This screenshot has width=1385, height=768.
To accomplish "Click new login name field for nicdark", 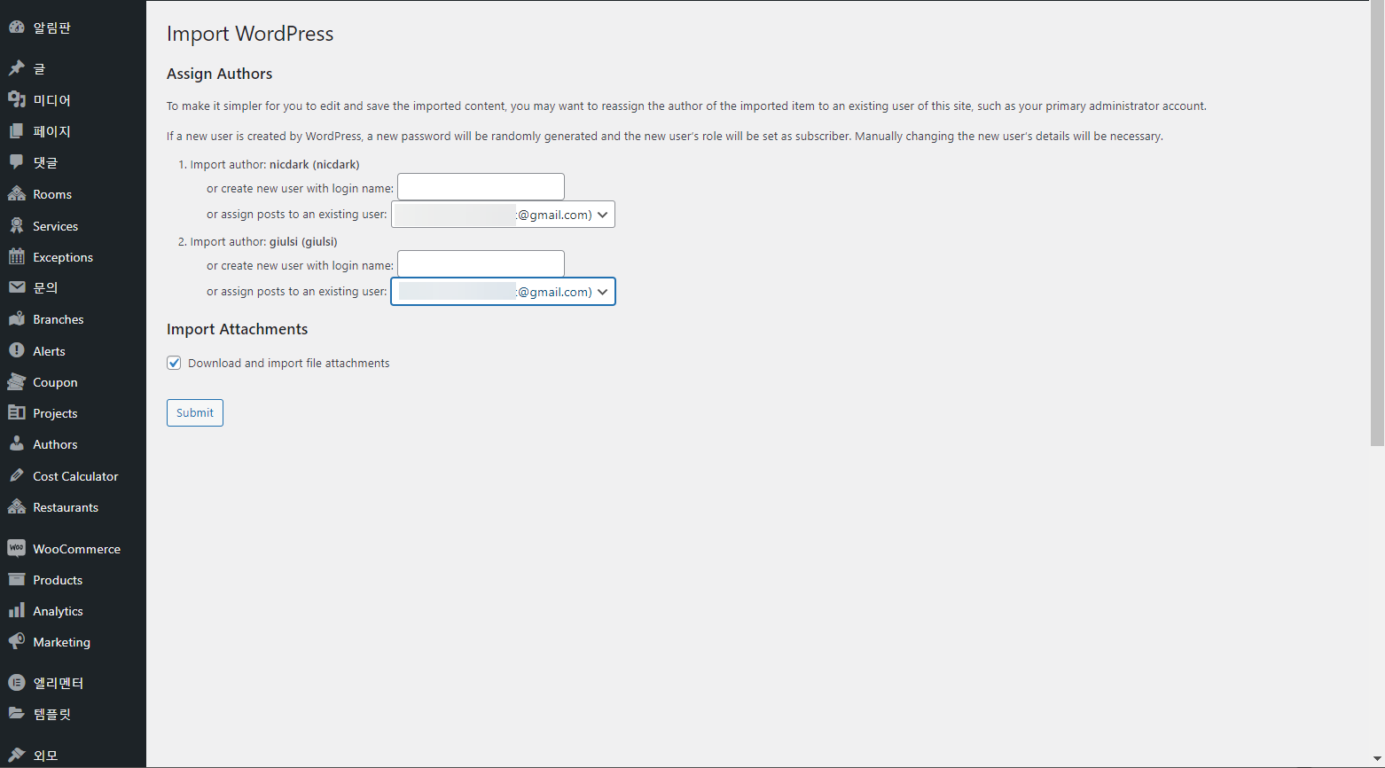I will pyautogui.click(x=481, y=187).
